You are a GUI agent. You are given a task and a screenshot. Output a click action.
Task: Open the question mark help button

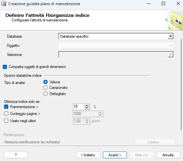click(x=16, y=155)
